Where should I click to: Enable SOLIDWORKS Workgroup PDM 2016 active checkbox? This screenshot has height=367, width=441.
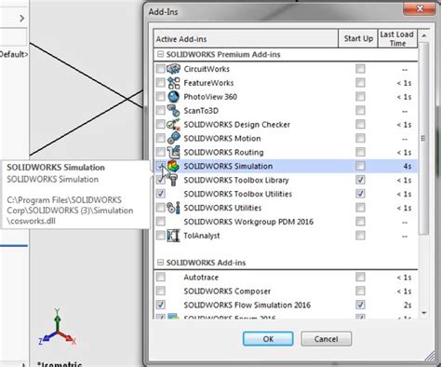click(160, 222)
